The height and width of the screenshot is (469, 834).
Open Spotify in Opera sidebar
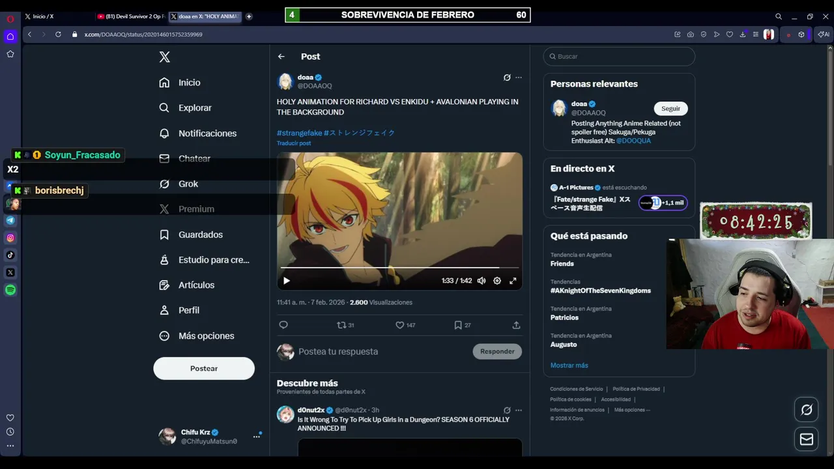click(10, 291)
